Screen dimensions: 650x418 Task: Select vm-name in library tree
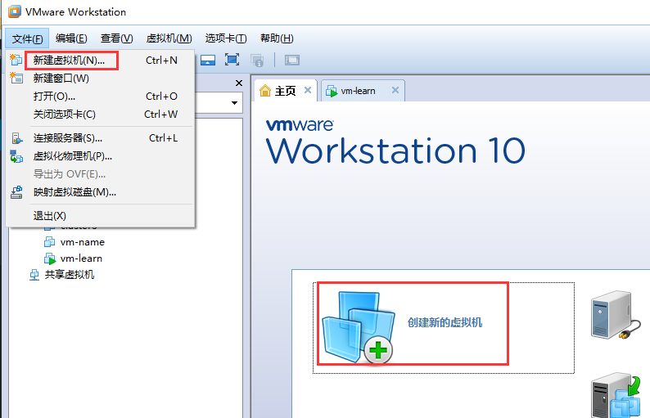click(83, 242)
